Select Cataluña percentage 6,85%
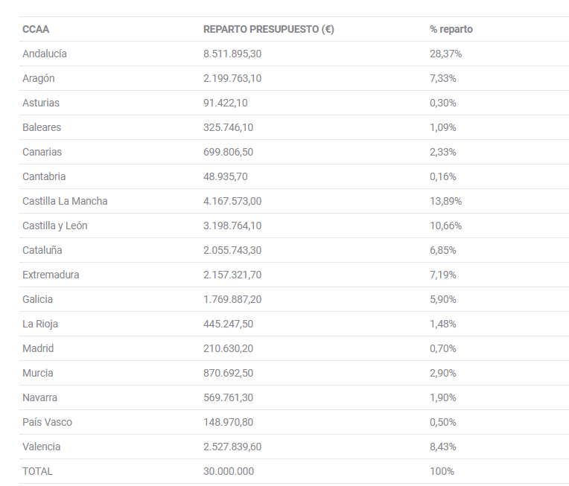Screen dimensions: 569x486 click(x=442, y=250)
